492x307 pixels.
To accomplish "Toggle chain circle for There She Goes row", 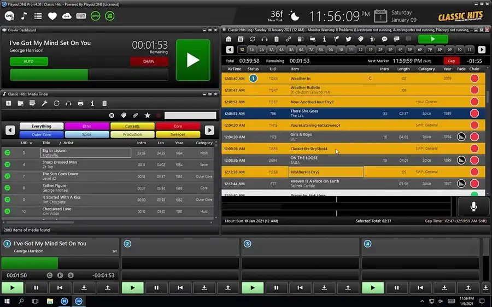I will pos(475,114).
